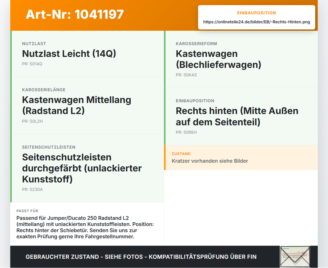Open the onlineteile24 Rechts-Hinten image URL
This screenshot has height=268, width=328.
click(x=257, y=22)
